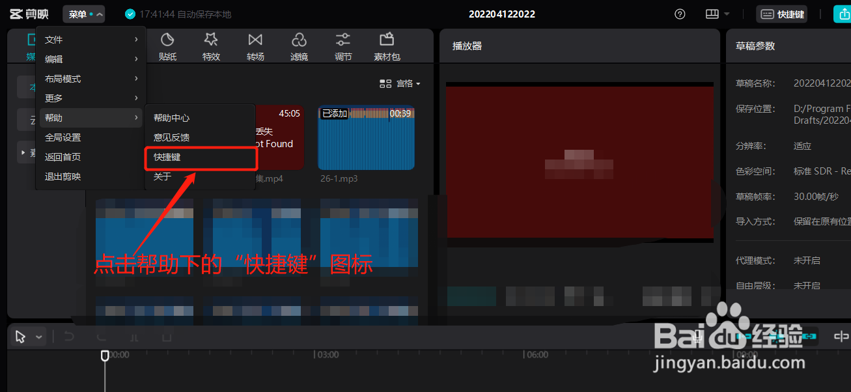Click the 草稿参数 panel heading
The width and height of the screenshot is (851, 392).
click(x=755, y=46)
